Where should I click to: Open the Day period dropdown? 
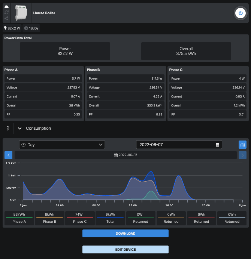[x=62, y=145]
